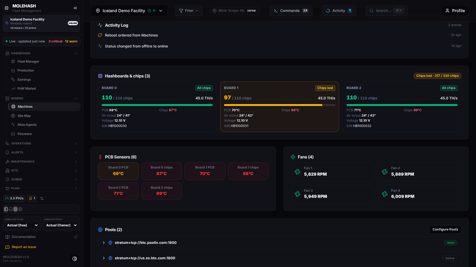This screenshot has height=267, width=476.
Task: Click Board 1 yellow chip progress bar
Action: [279, 105]
